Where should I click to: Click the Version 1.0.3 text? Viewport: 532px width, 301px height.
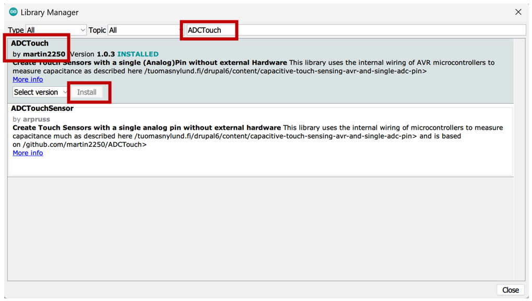tap(93, 54)
